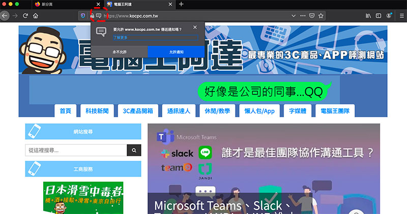This screenshot has height=214, width=407.
Task: Go to the Firefox home page
Action: click(36, 16)
